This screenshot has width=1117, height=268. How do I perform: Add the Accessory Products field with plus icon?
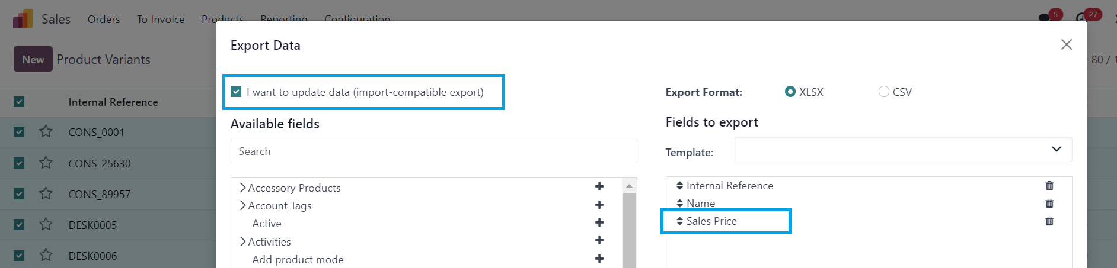pyautogui.click(x=599, y=187)
